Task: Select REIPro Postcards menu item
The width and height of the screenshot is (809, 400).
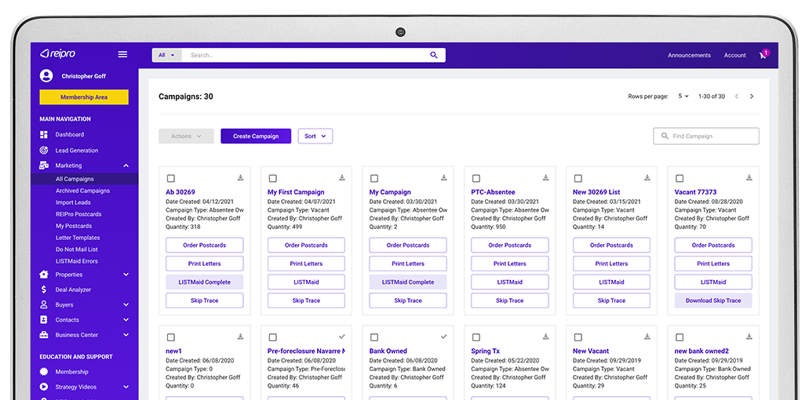Action: pyautogui.click(x=78, y=214)
